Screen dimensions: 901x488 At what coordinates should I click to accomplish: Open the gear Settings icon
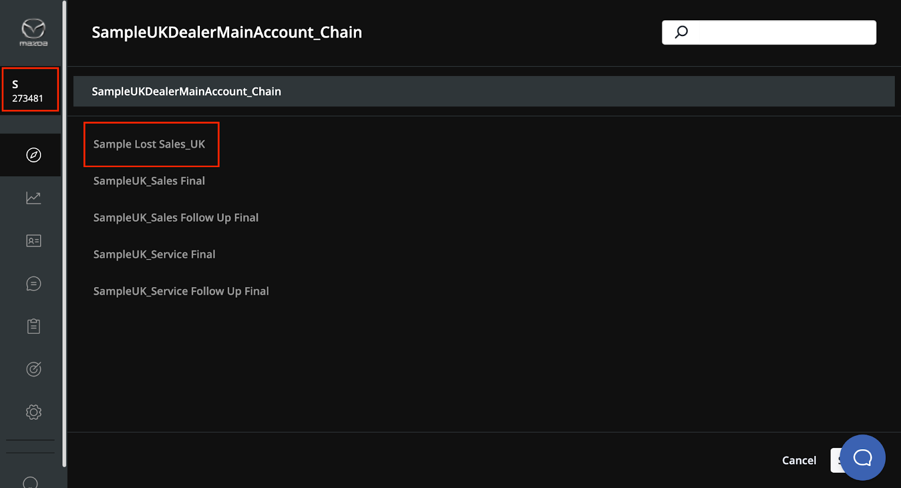pos(34,412)
